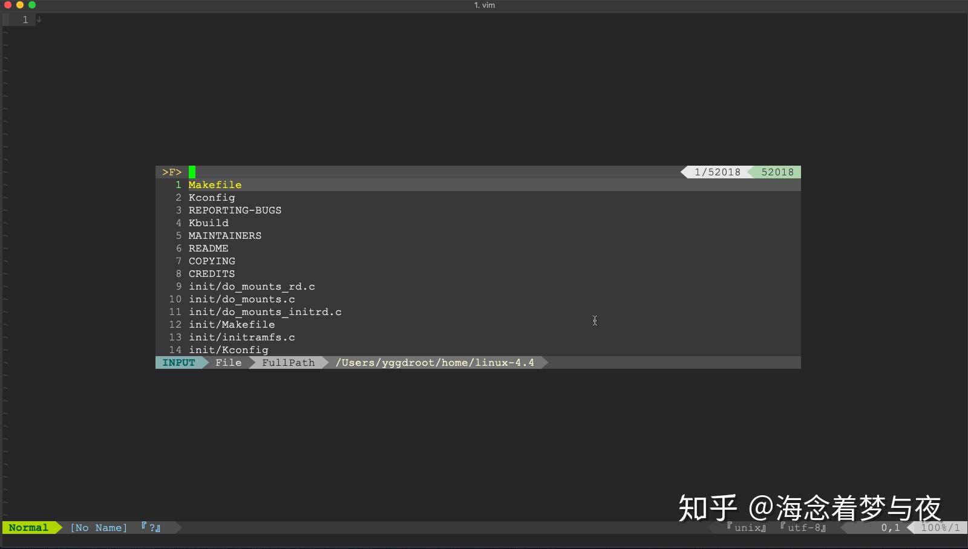The height and width of the screenshot is (549, 968).
Task: Click the 1. vim window title
Action: (483, 5)
